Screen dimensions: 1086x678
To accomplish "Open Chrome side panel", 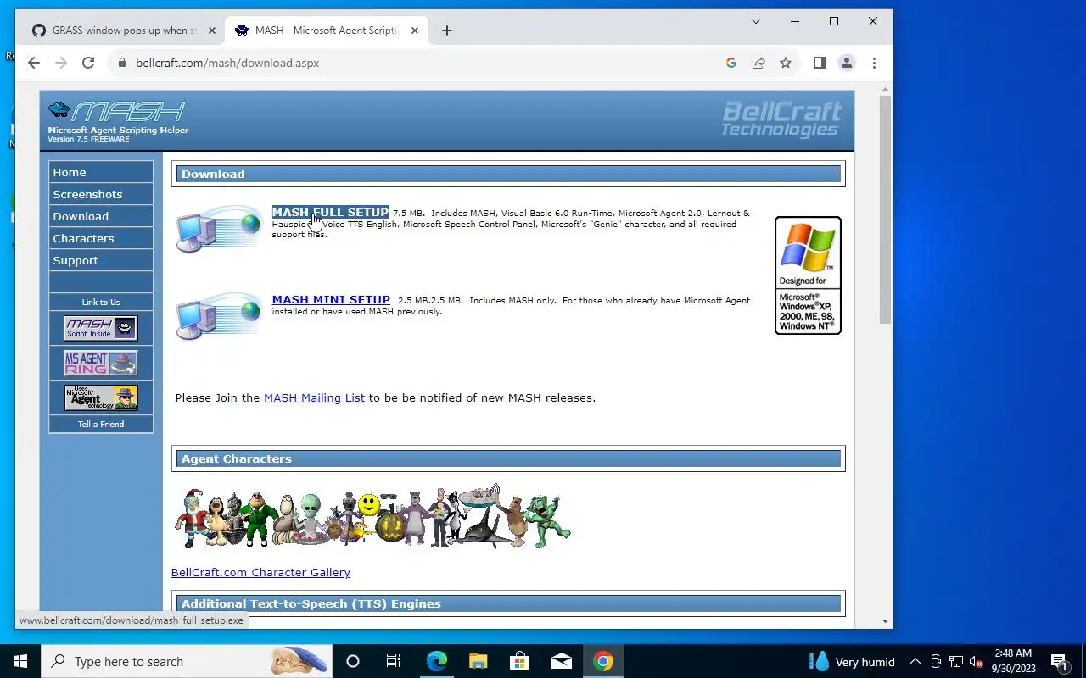I will click(819, 63).
